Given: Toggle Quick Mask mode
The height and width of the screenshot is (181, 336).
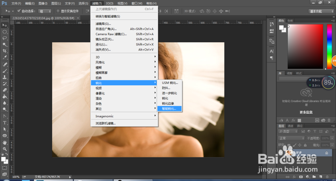Looking at the screenshot, I should tap(4, 168).
